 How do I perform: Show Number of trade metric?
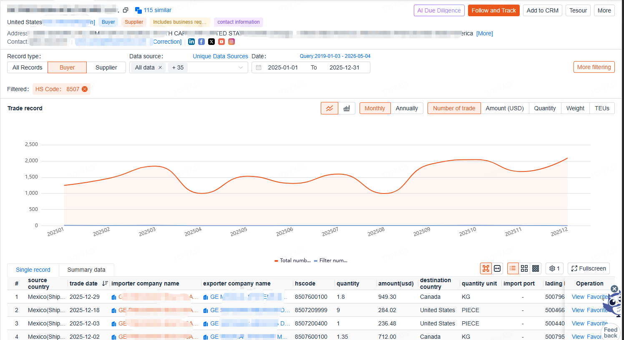tap(454, 108)
